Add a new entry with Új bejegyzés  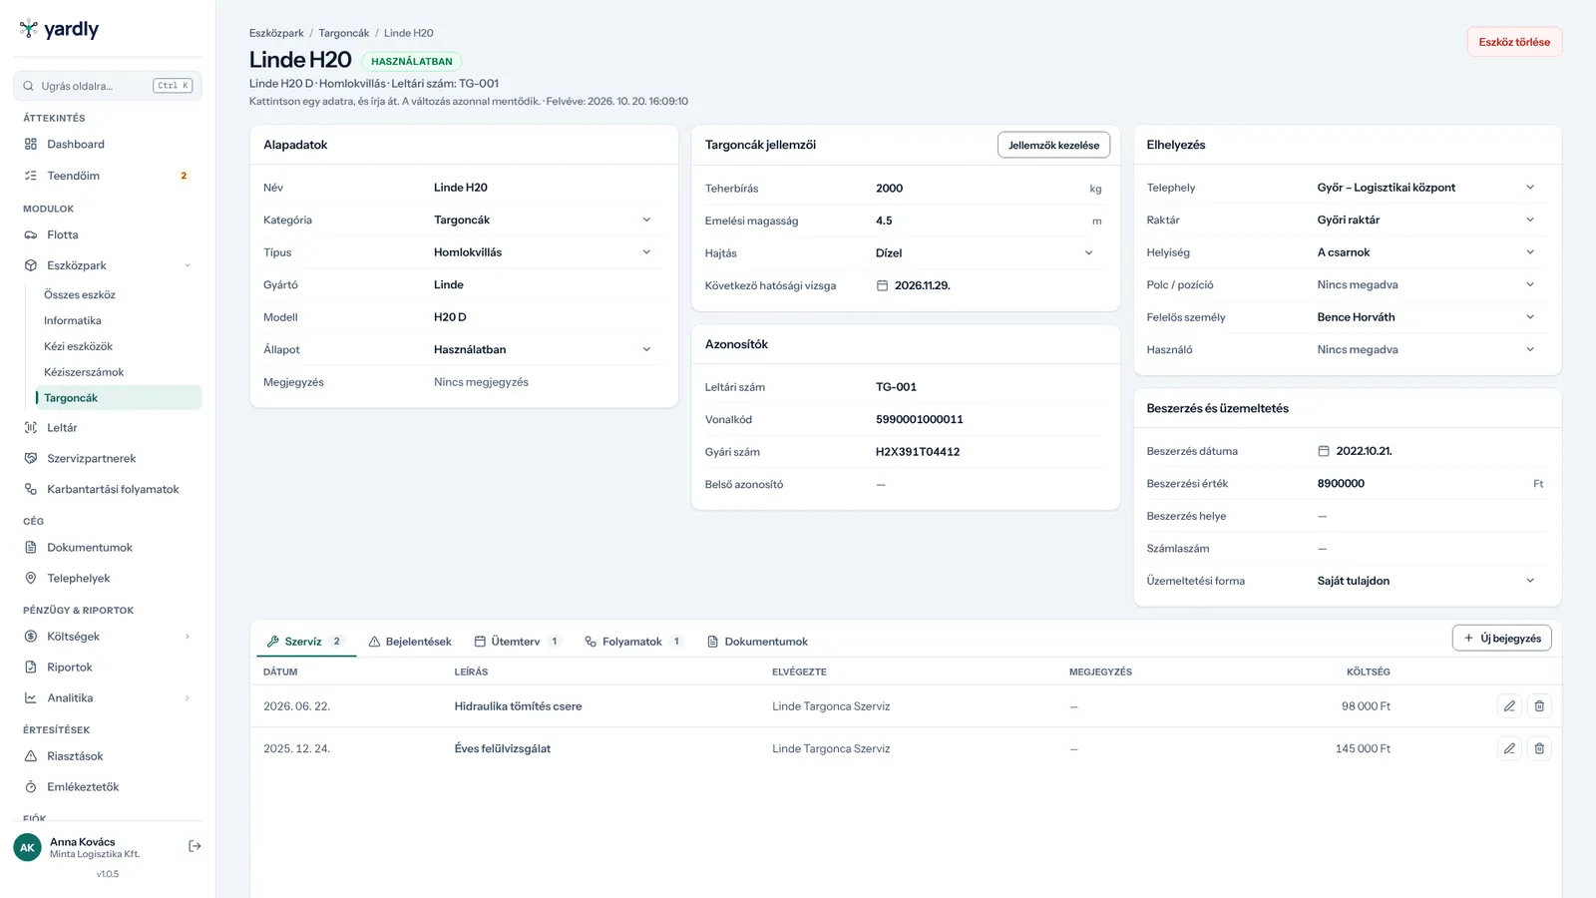1502,639
